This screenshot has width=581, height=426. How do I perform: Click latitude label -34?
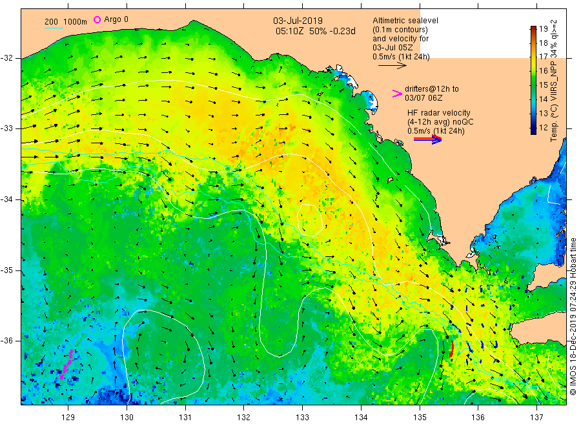click(x=6, y=199)
